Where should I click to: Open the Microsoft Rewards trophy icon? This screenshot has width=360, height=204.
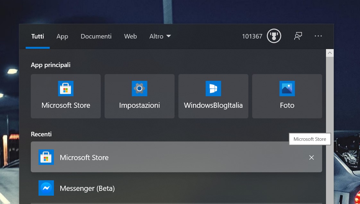274,36
